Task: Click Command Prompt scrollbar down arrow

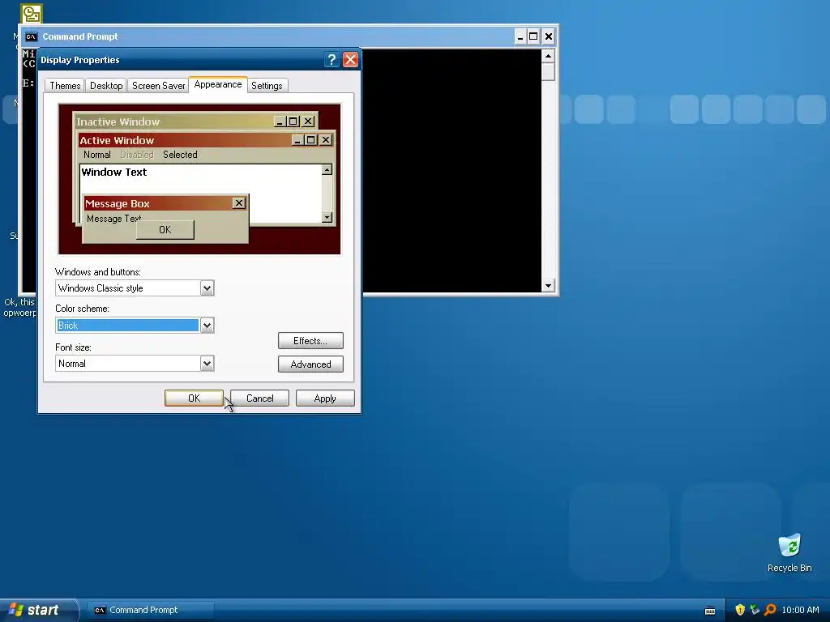Action: 548,286
